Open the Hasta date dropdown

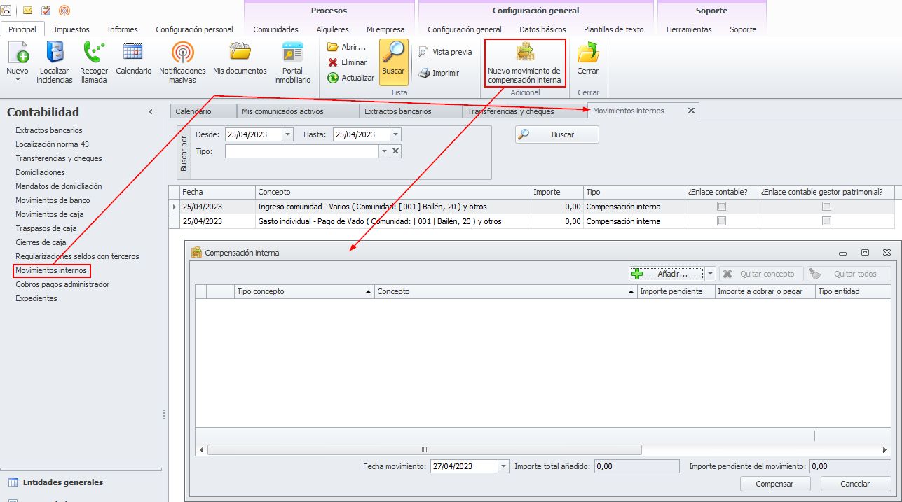395,134
